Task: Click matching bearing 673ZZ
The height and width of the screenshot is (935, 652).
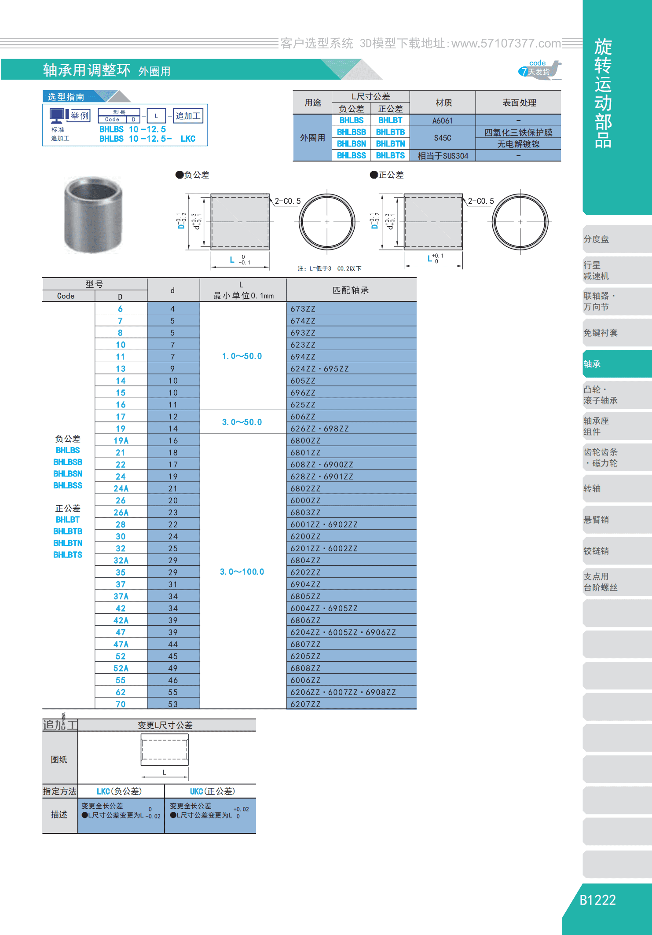Action: 351,308
